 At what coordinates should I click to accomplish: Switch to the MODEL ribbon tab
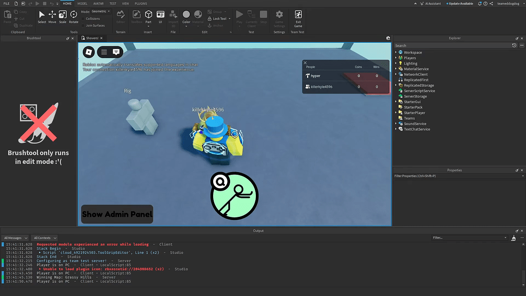pos(82,4)
